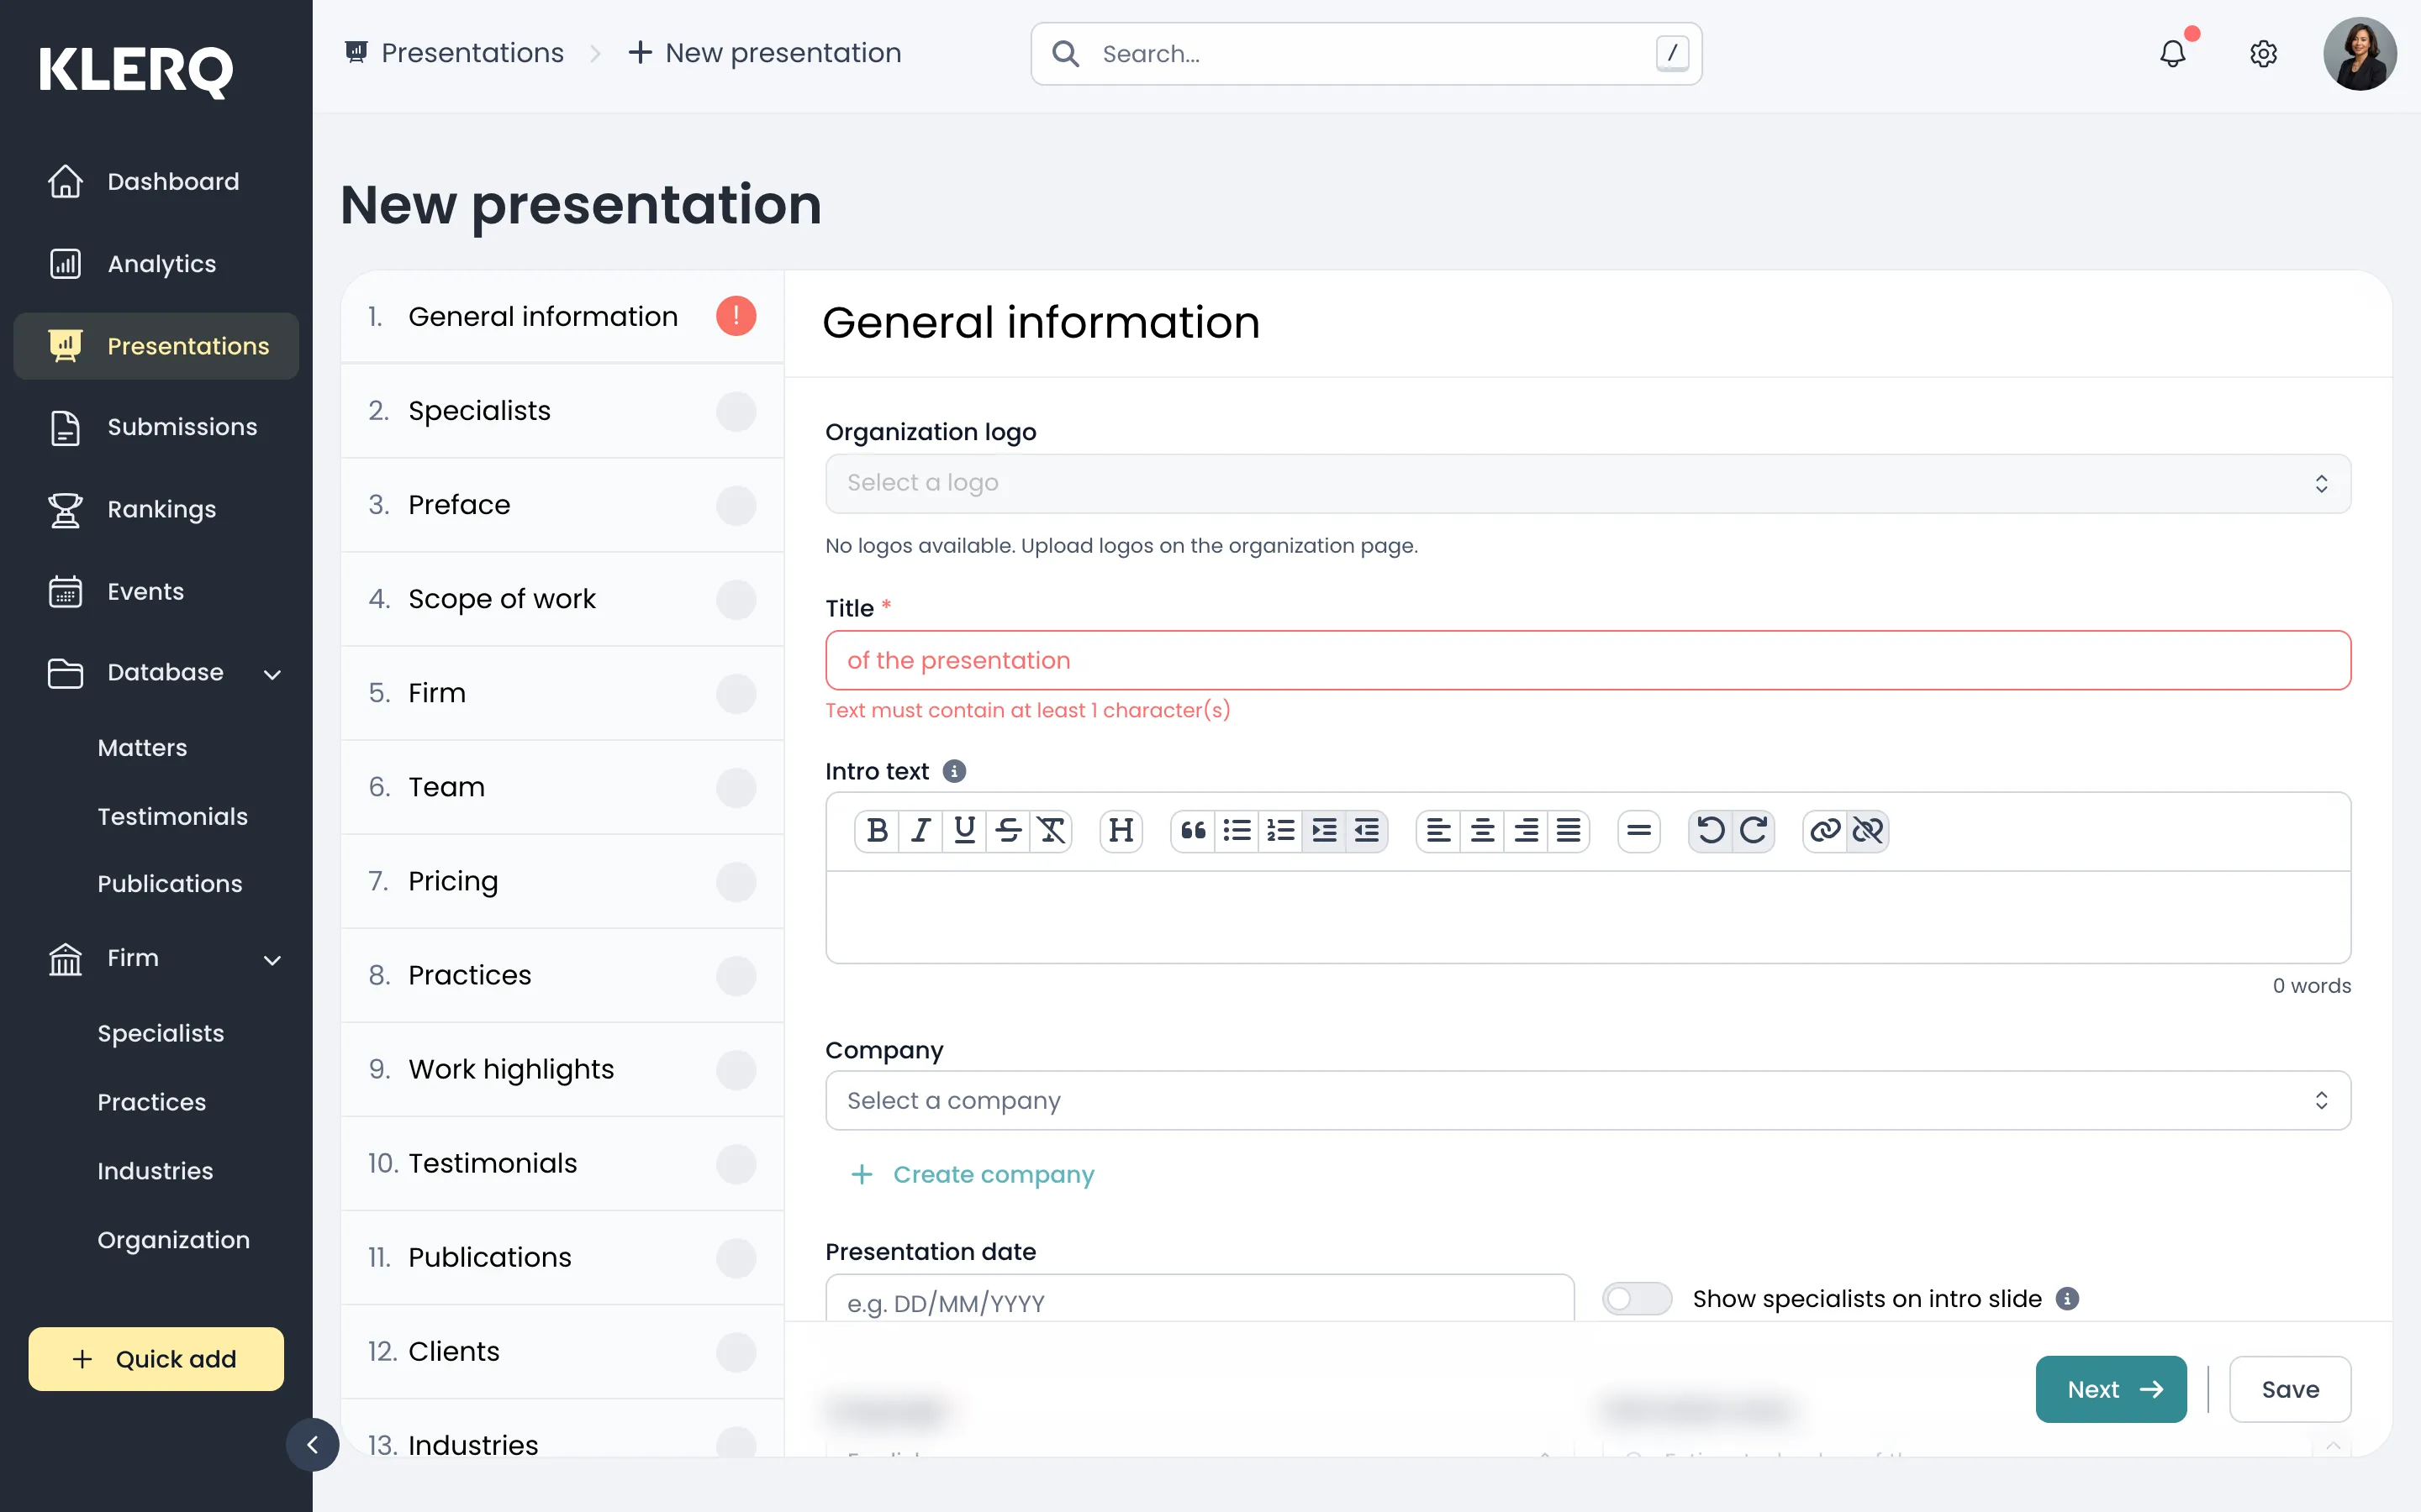
Task: Insert a horizontal rule
Action: click(x=1638, y=830)
